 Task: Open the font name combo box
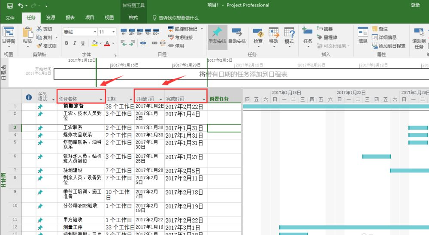80,32
